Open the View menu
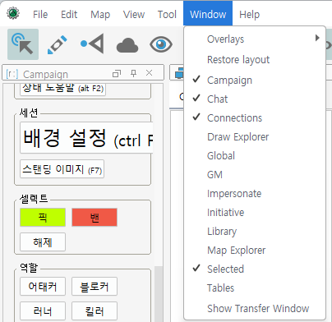332x322 pixels. (134, 14)
